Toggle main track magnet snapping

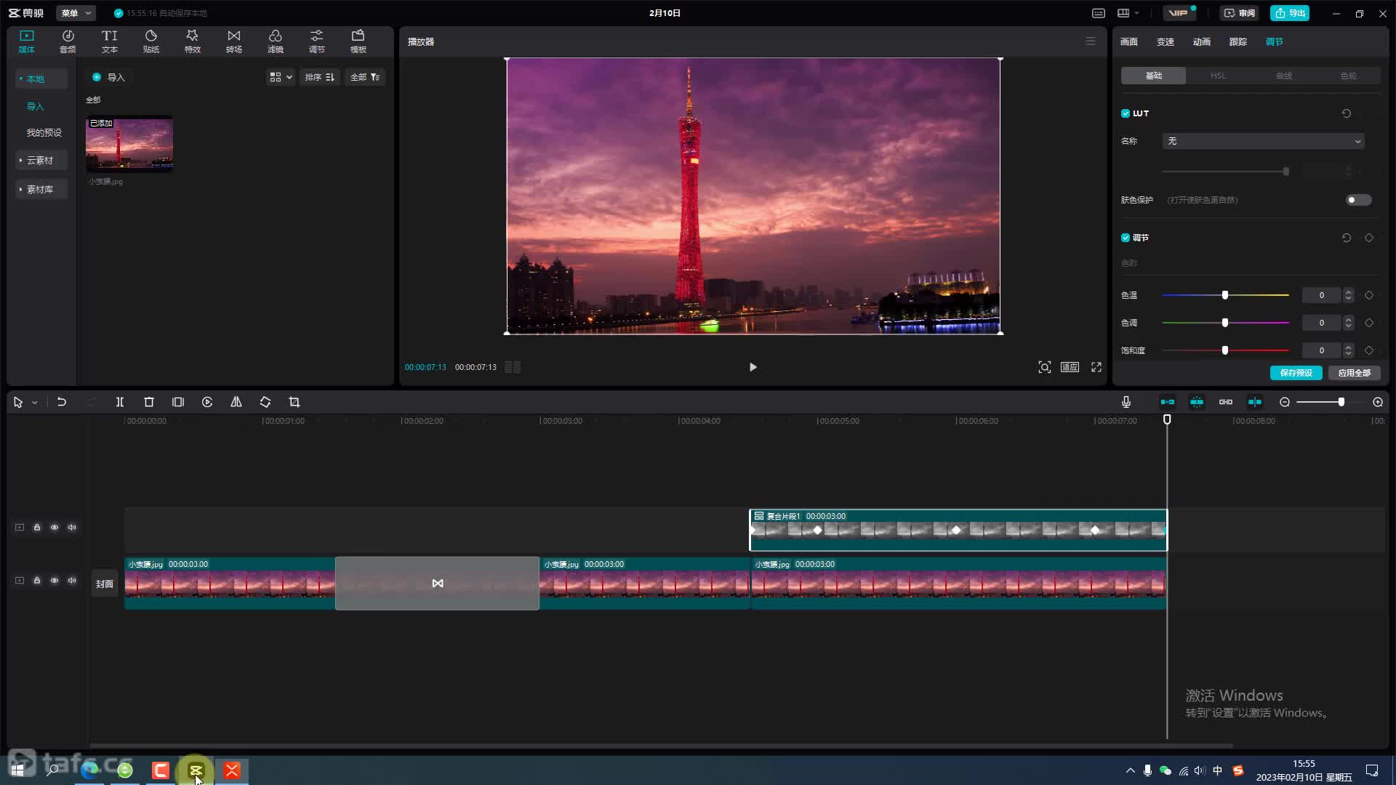coord(1168,402)
